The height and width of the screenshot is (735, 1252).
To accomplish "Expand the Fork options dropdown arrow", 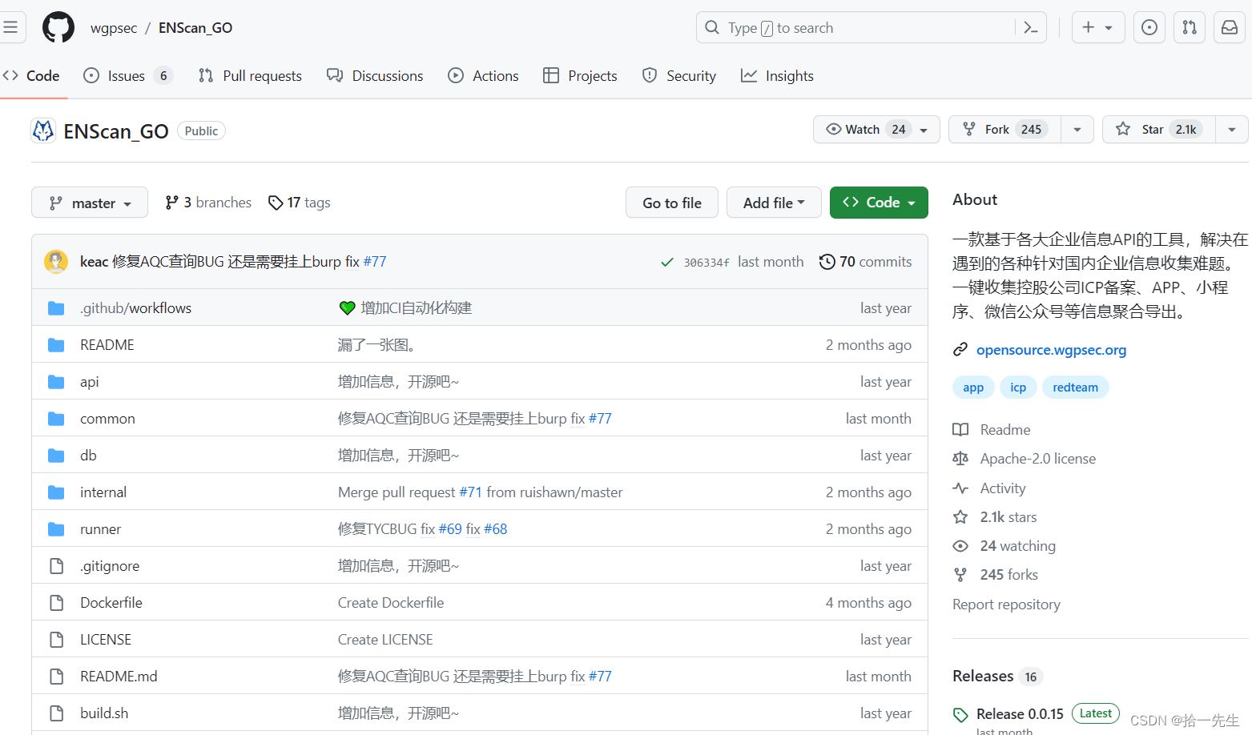I will tap(1077, 130).
